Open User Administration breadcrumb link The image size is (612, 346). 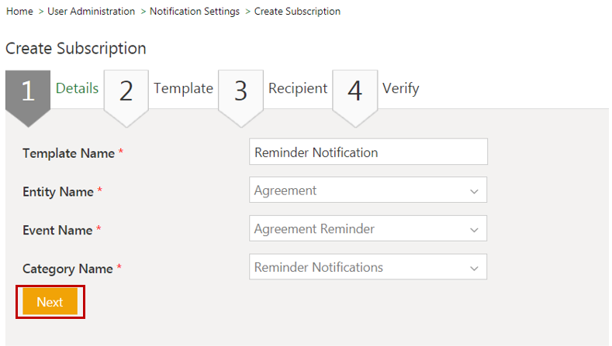(91, 12)
